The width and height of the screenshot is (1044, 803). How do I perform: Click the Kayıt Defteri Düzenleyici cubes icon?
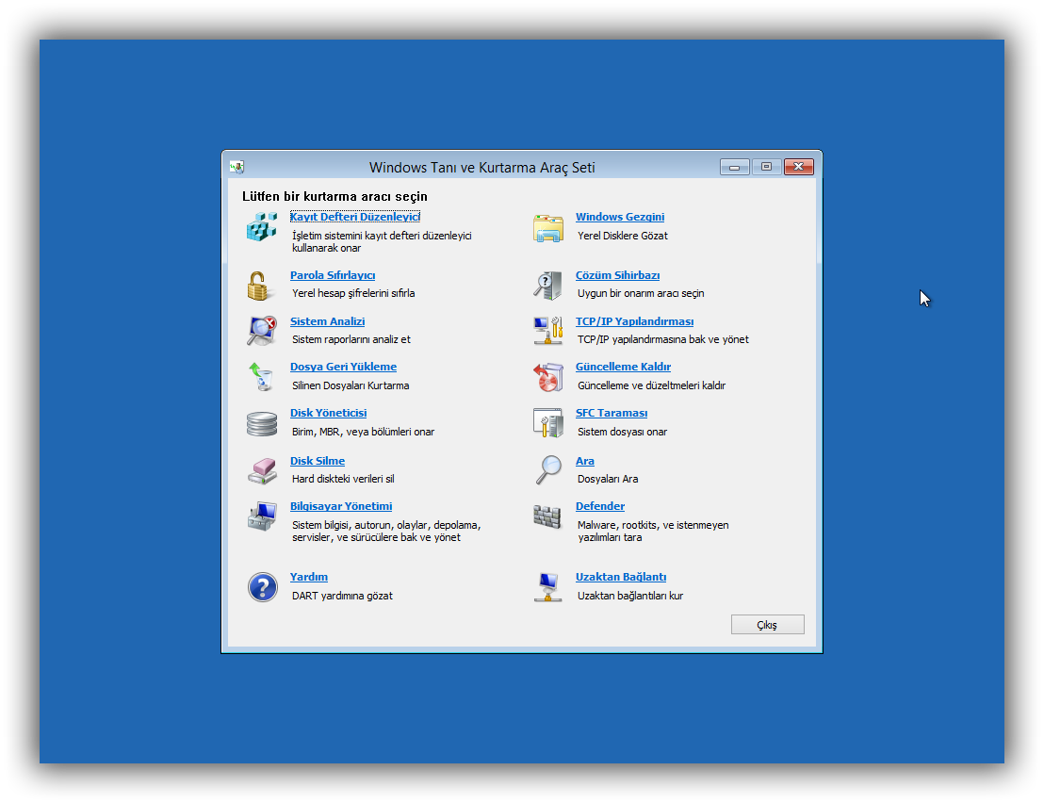(261, 227)
